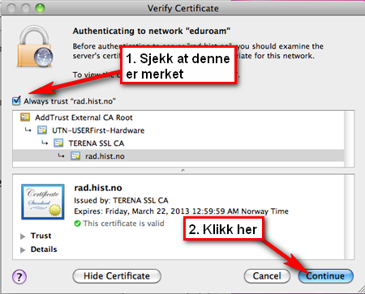Select TERENA SSL CA certificate row
This screenshot has height=294, width=365.
[x=178, y=143]
